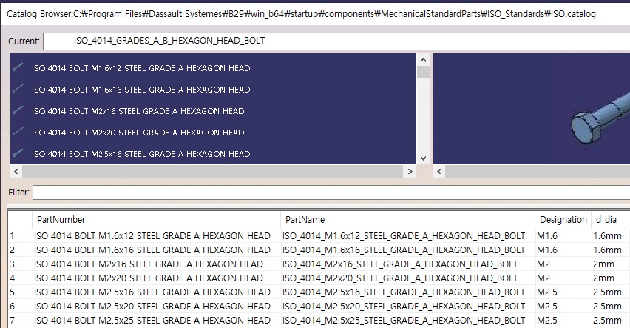The height and width of the screenshot is (328, 630).
Task: Click the part icon beside M1.6x16 bolt entry
Action: (x=18, y=89)
